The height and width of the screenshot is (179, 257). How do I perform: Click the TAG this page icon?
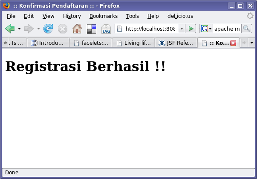click(x=106, y=29)
